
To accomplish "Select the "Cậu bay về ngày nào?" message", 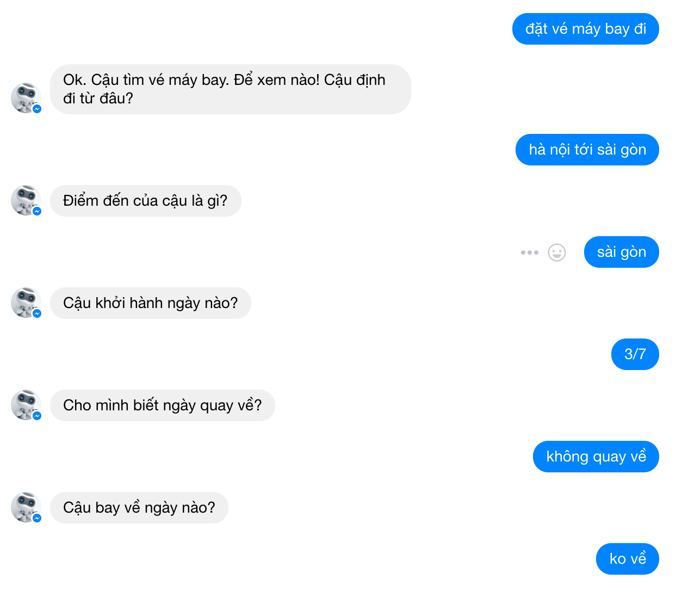I will (139, 508).
